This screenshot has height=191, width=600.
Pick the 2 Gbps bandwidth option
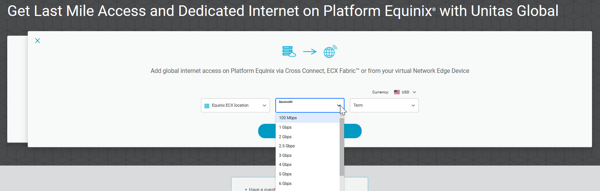point(308,137)
